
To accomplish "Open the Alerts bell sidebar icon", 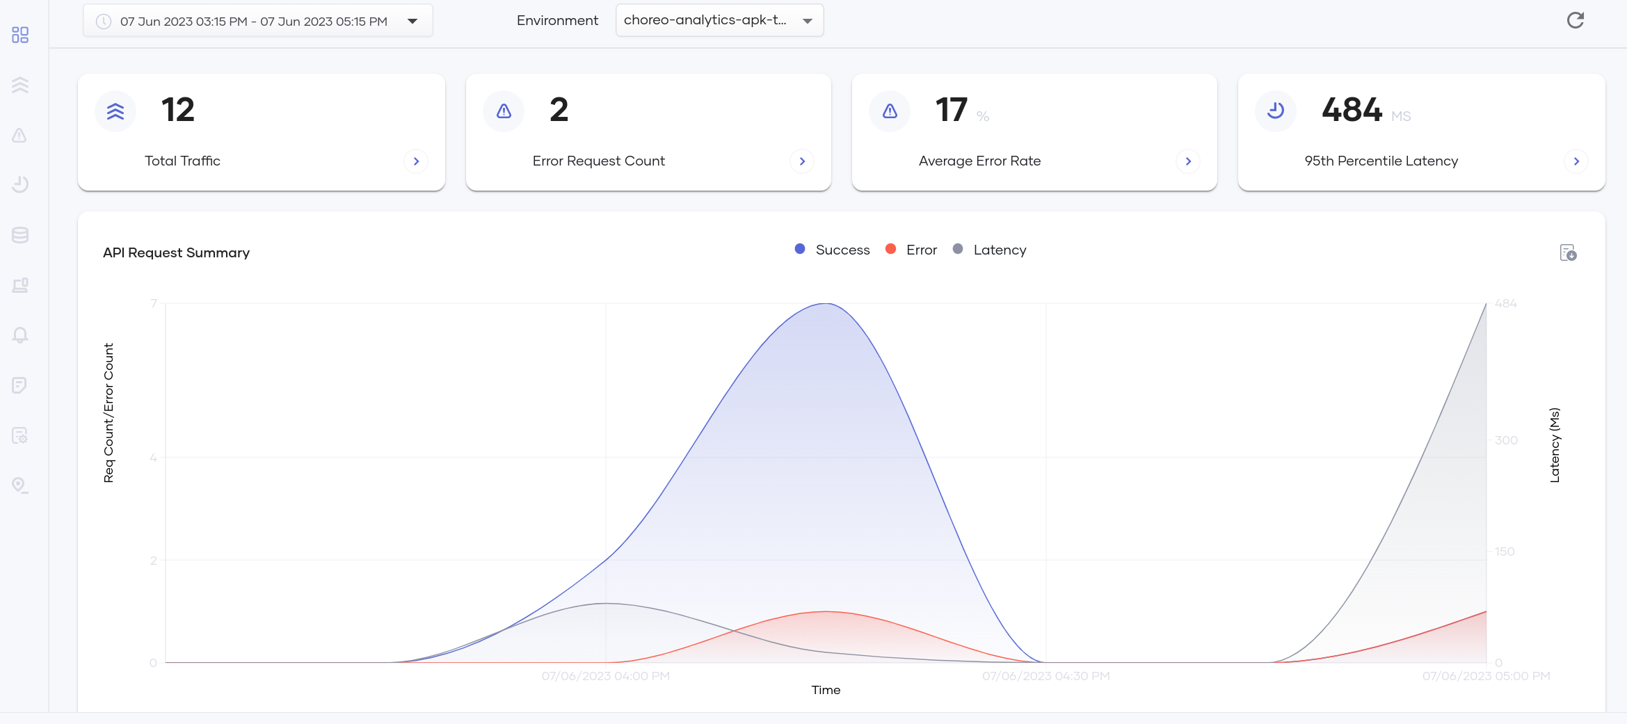I will 20,335.
